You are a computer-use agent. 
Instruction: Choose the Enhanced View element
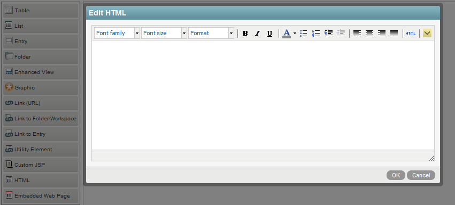[x=41, y=72]
